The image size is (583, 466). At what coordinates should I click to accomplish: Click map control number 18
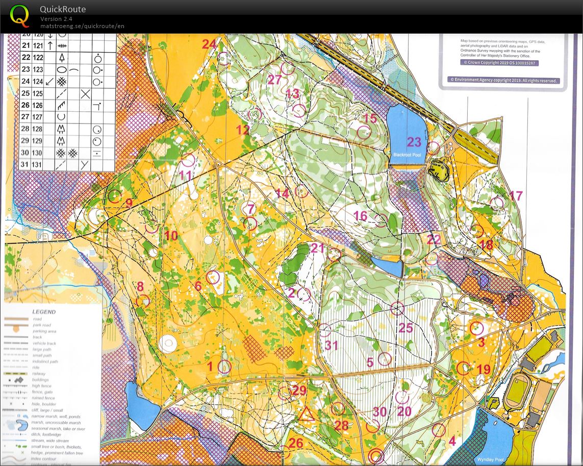(x=486, y=244)
